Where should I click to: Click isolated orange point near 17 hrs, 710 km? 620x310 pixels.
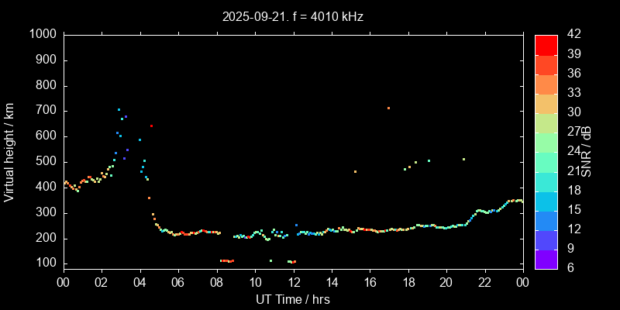click(x=388, y=108)
